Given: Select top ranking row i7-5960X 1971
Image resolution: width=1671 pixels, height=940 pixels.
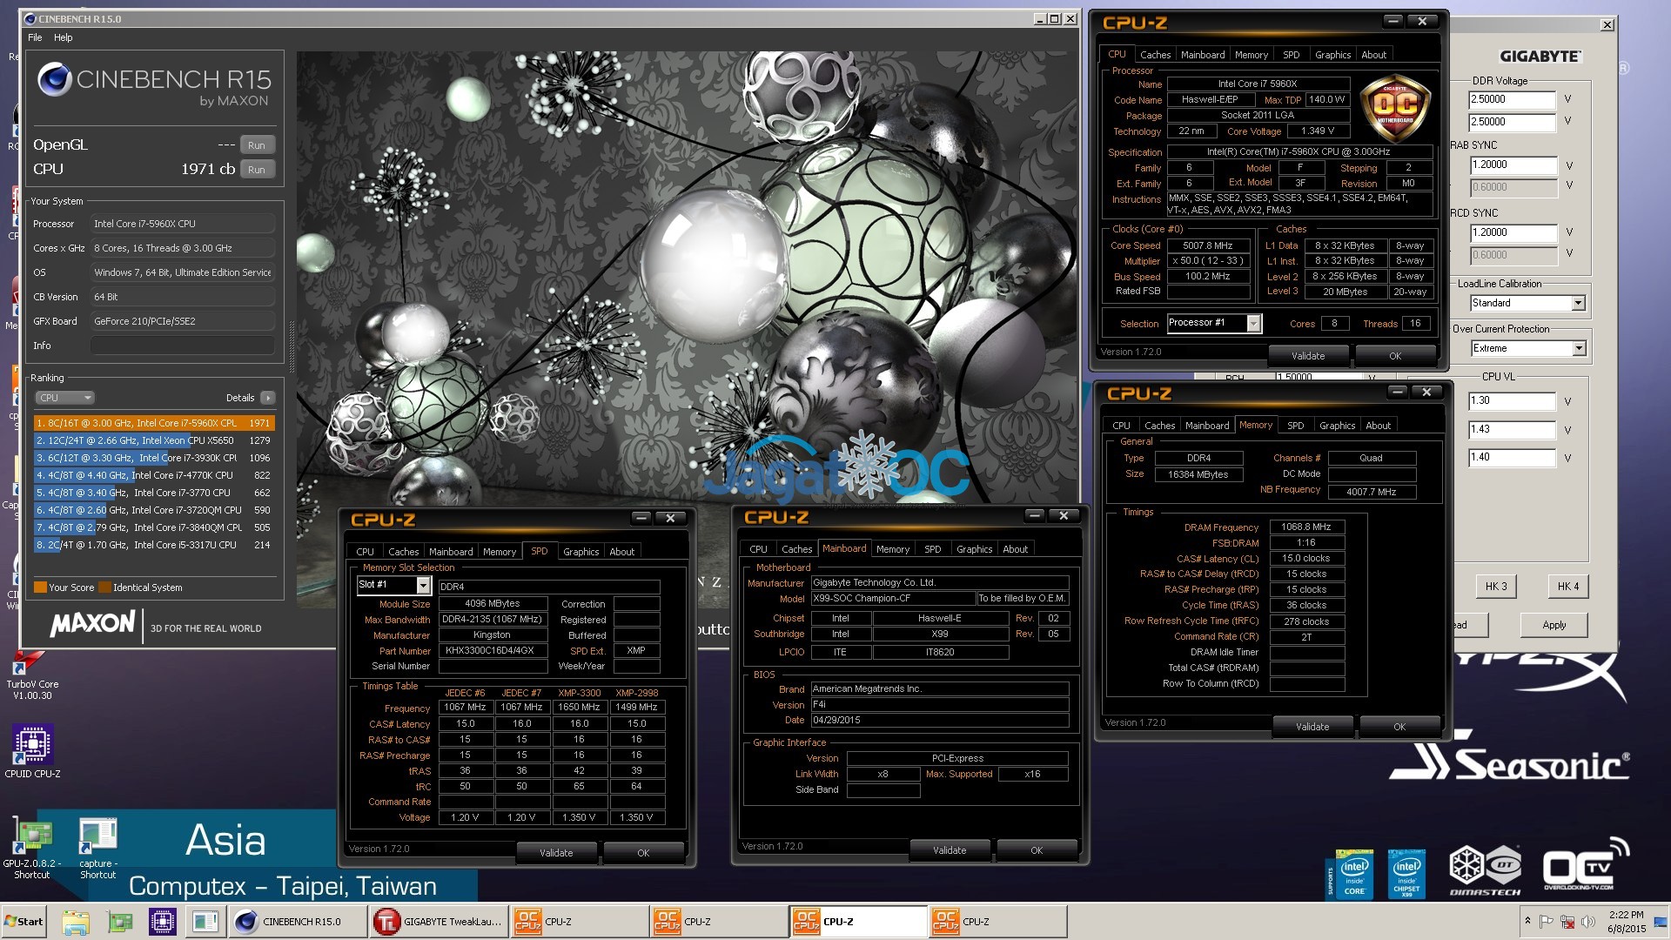Looking at the screenshot, I should tap(154, 423).
